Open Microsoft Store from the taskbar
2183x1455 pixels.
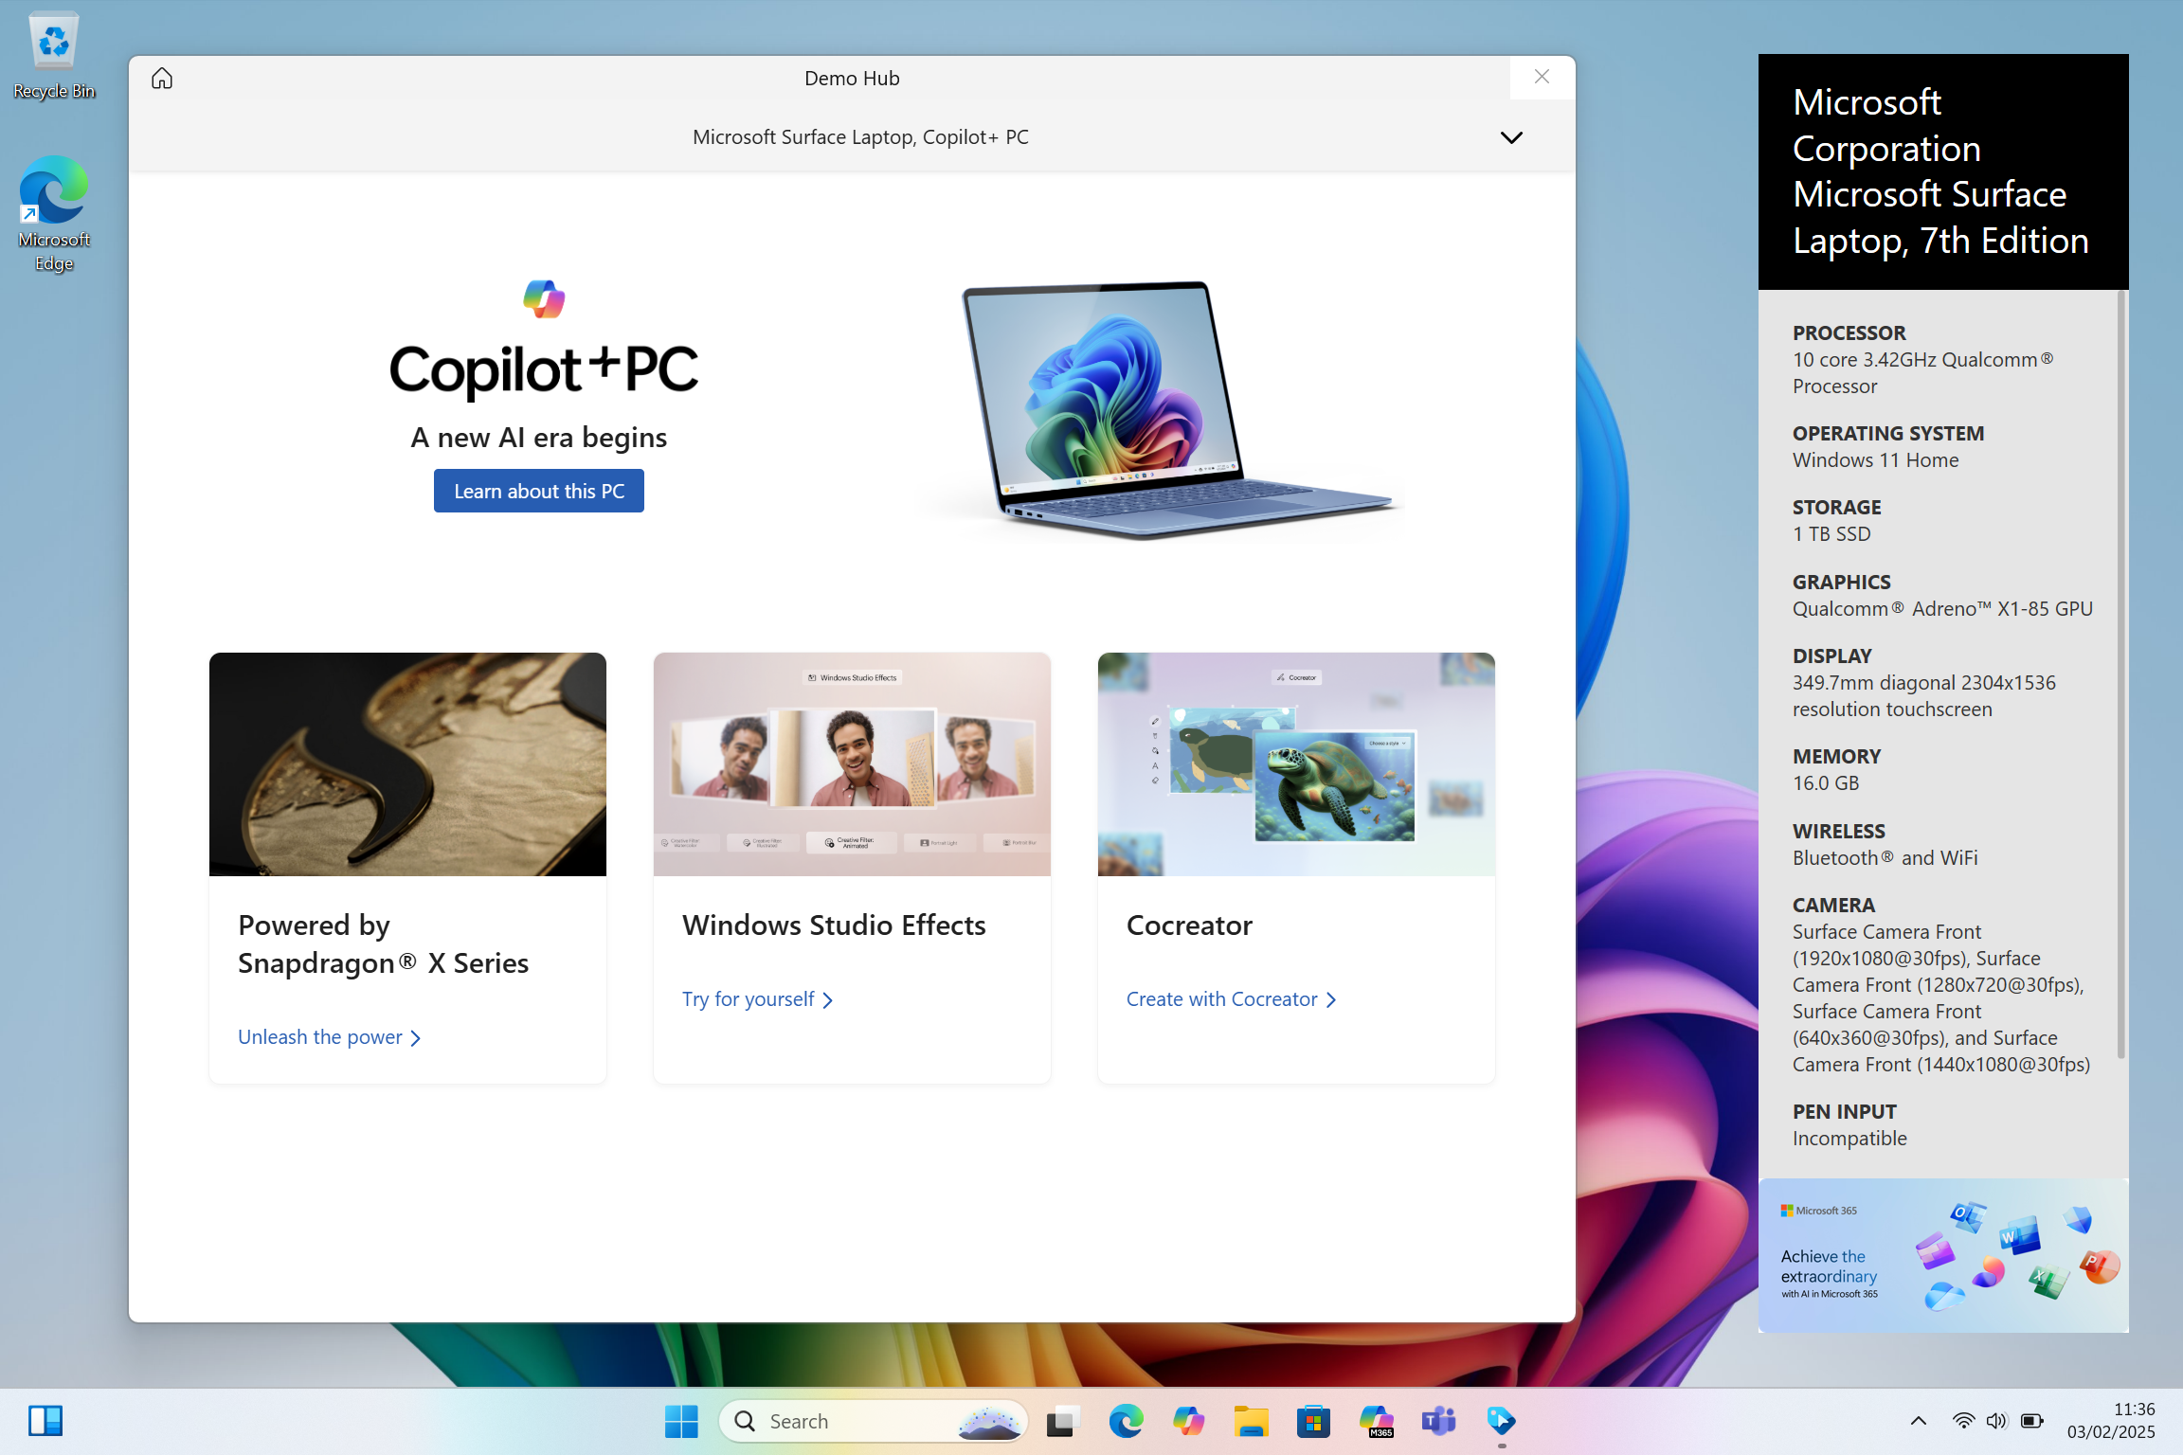click(x=1313, y=1421)
